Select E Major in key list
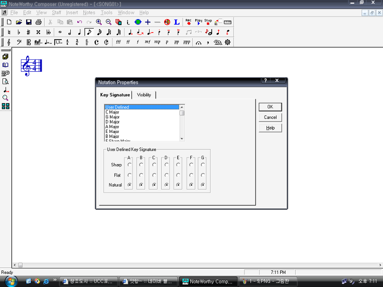The image size is (383, 287). pos(142,131)
